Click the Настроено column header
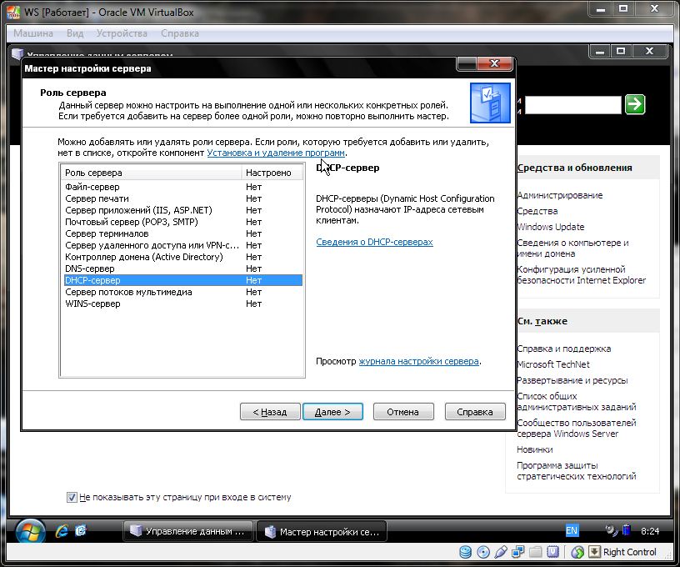 coord(272,173)
